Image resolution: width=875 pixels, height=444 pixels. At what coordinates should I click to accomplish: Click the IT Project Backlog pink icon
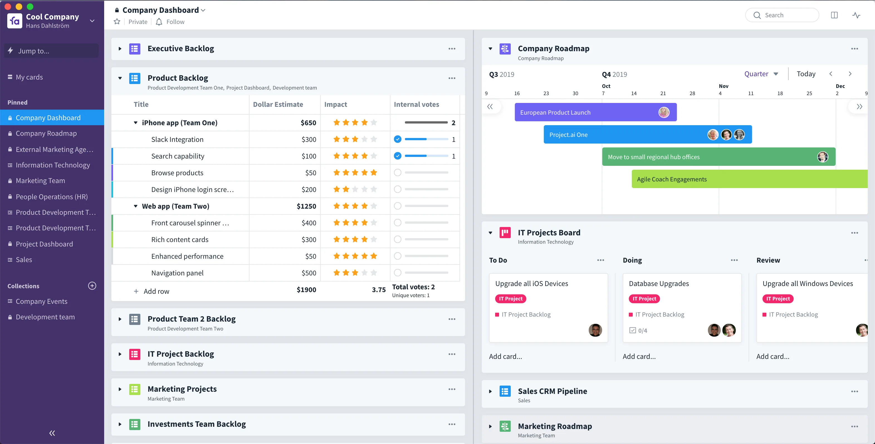coord(135,354)
